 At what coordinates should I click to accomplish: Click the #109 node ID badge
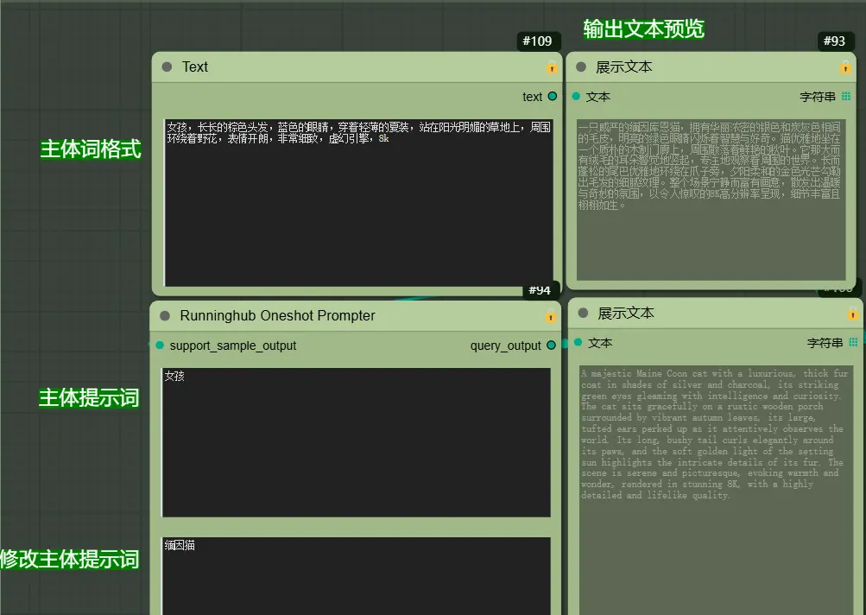(x=538, y=41)
